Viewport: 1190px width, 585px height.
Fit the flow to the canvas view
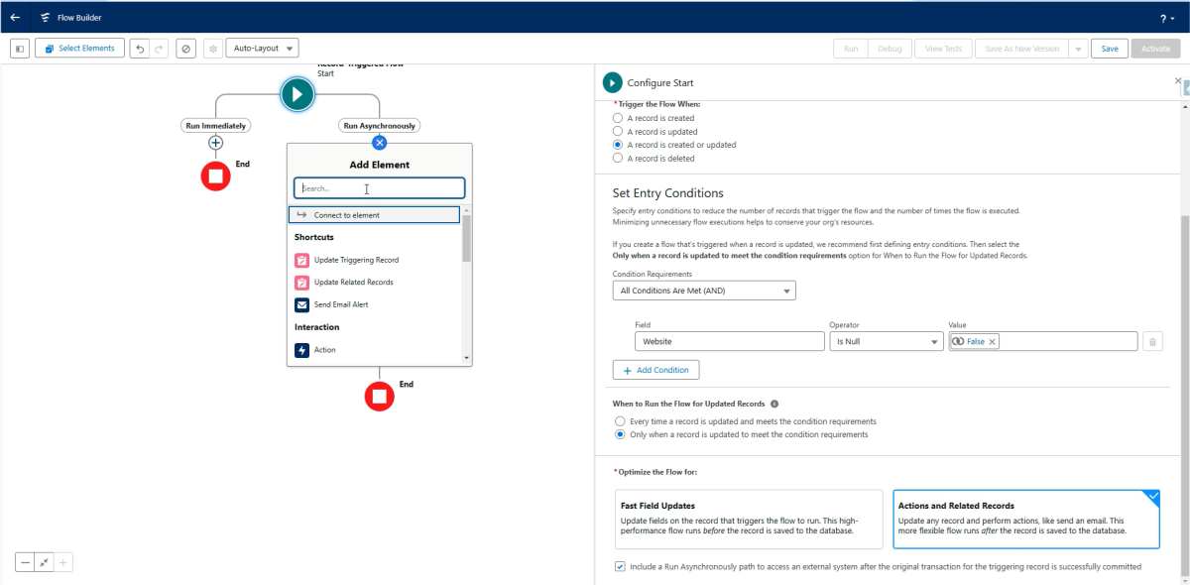click(x=45, y=562)
